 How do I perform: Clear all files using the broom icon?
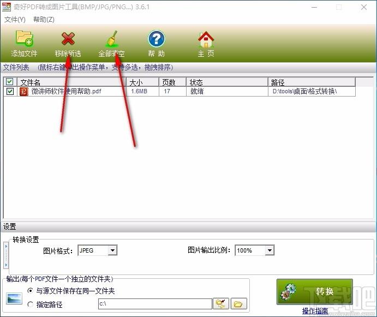tap(112, 39)
